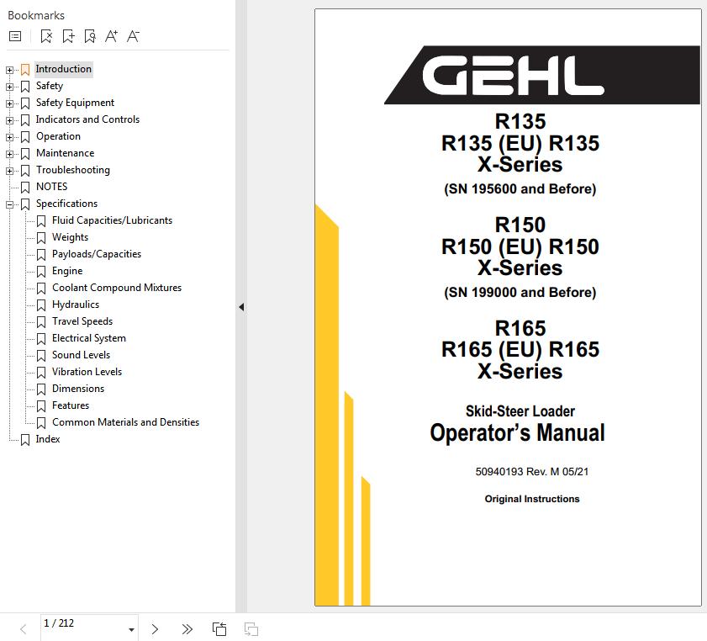
Task: Go to the Engine bookmark
Action: pos(67,271)
